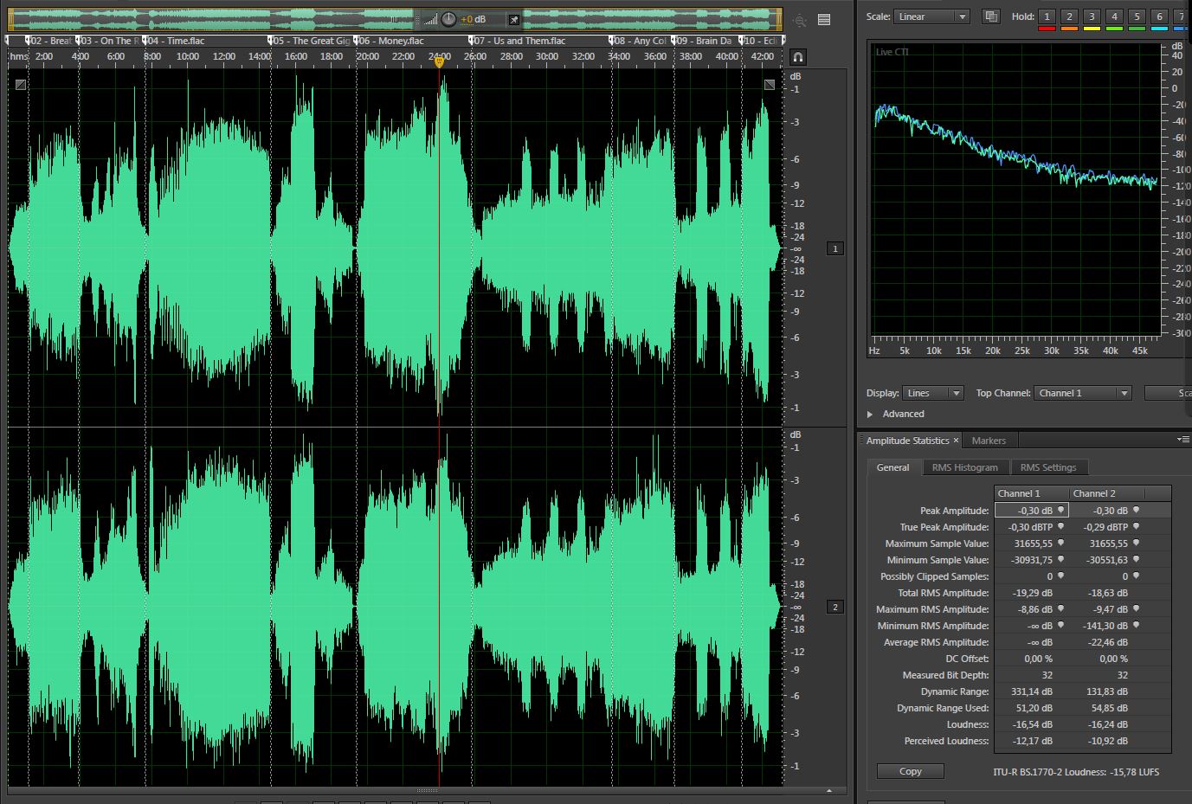Screen dimensions: 1192x804
Task: Click the zoom navigator icon near overview
Action: (799, 20)
